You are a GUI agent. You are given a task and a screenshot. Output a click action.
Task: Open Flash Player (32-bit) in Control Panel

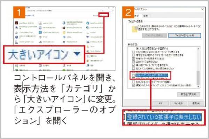coord(24,23)
